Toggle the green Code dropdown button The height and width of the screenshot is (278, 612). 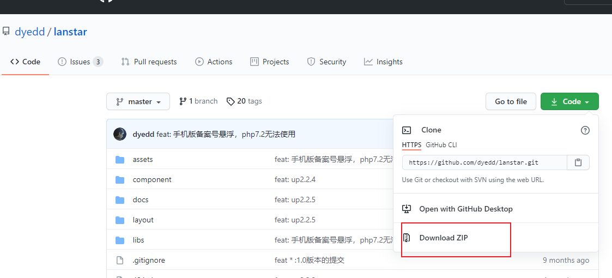tap(569, 101)
